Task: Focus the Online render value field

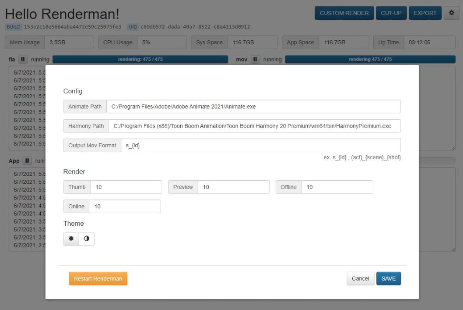Action: point(125,207)
